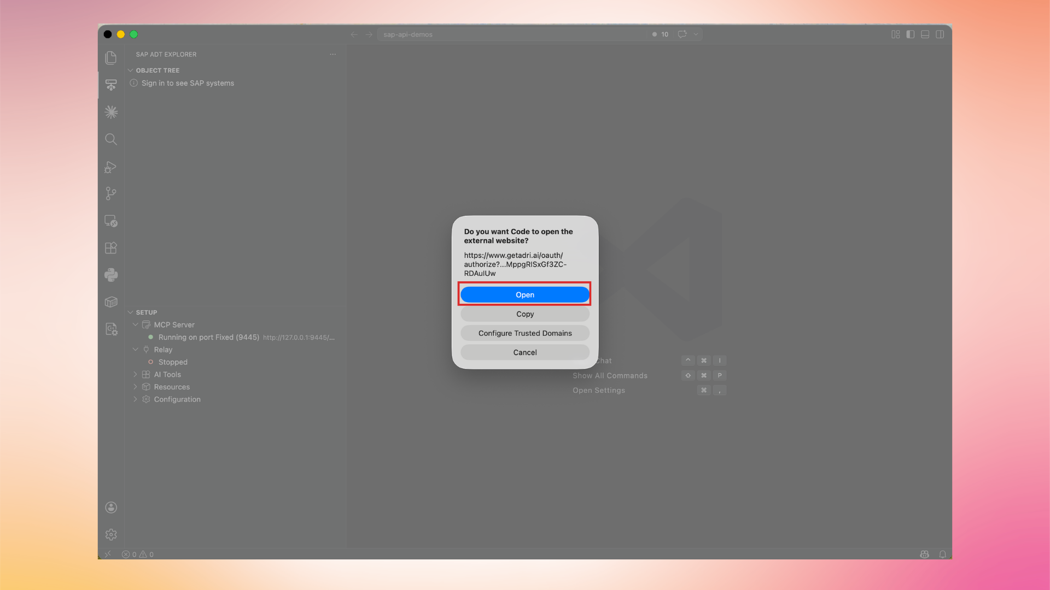Expand the AI Tools tree item

pos(135,374)
